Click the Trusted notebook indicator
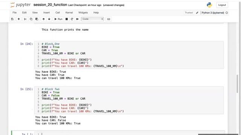This screenshot has width=241, height=135. [x=189, y=13]
